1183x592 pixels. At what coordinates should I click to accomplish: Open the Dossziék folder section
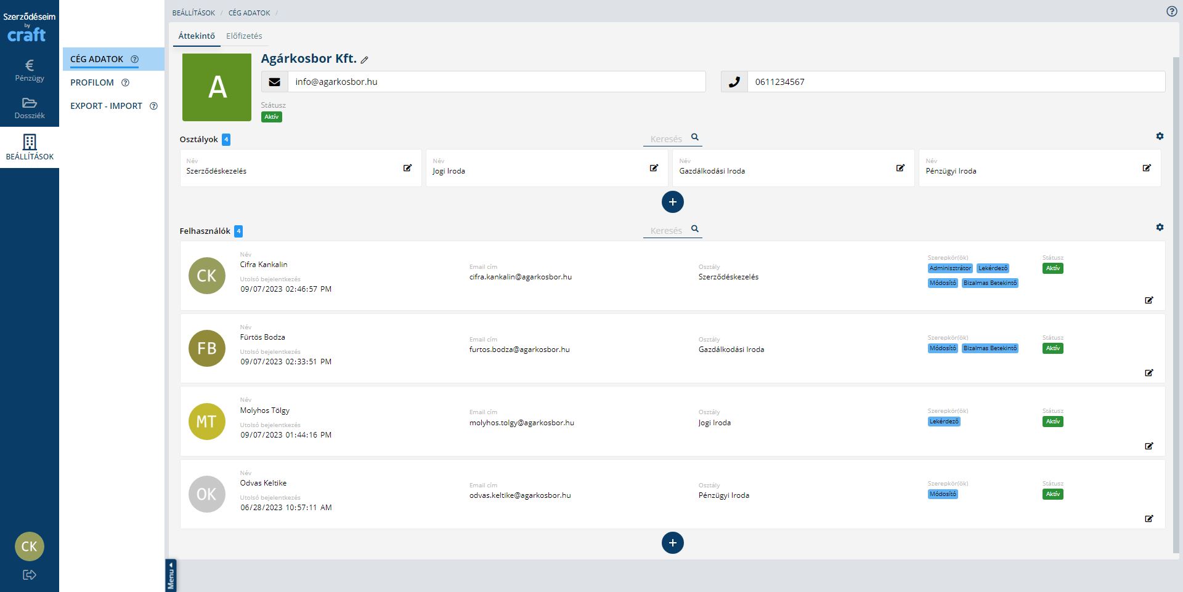point(30,108)
